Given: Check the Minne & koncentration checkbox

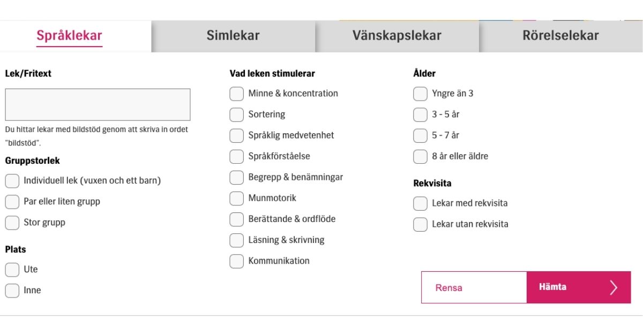Looking at the screenshot, I should pos(237,94).
